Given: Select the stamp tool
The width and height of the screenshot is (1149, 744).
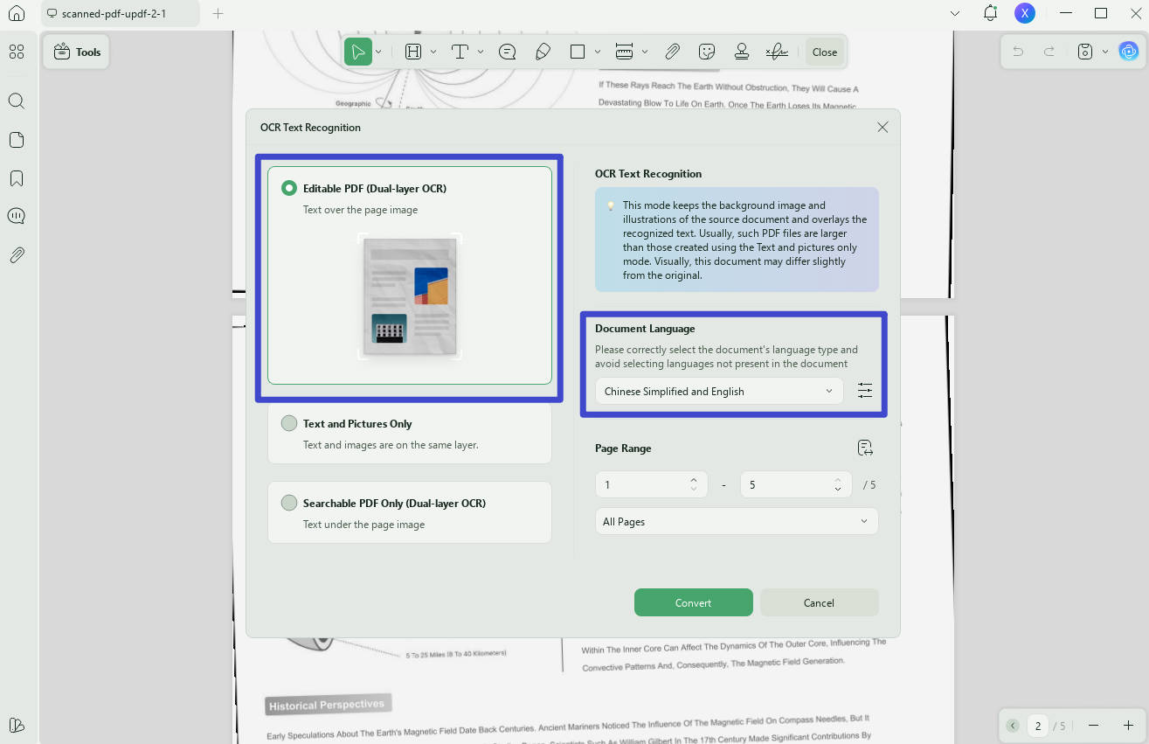Looking at the screenshot, I should [741, 52].
